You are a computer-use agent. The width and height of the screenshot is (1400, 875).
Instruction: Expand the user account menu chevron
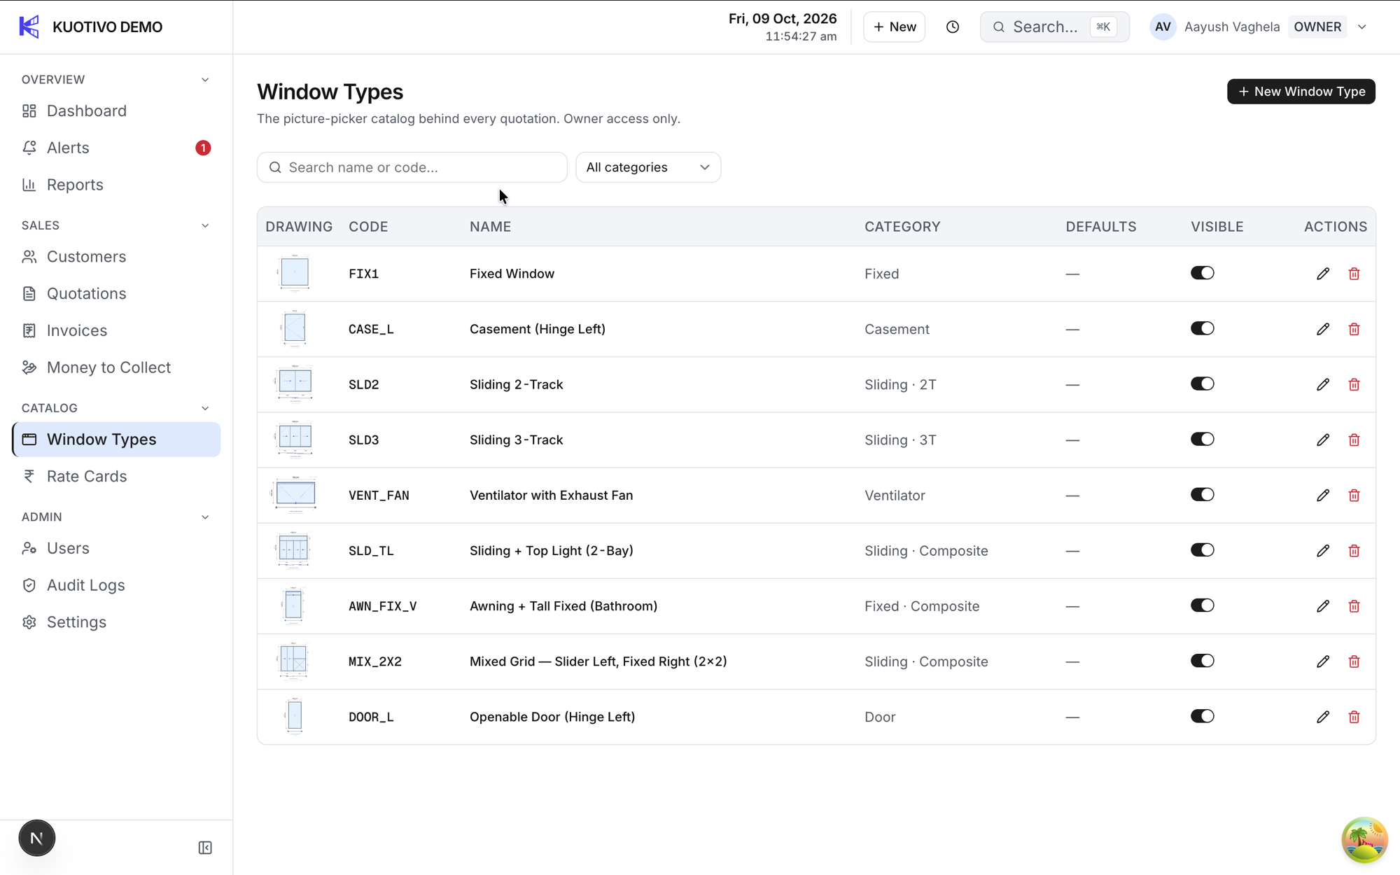pyautogui.click(x=1361, y=27)
